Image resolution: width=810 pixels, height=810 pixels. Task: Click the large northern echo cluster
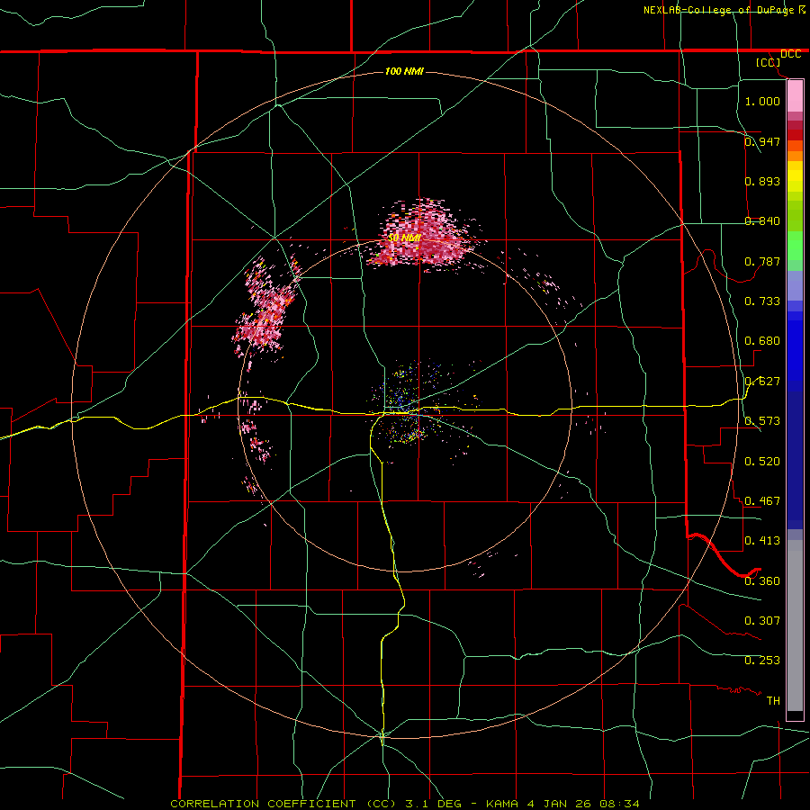424,235
